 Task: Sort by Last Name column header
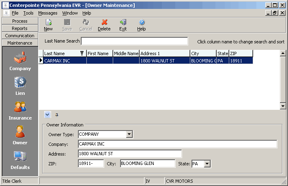65,53
